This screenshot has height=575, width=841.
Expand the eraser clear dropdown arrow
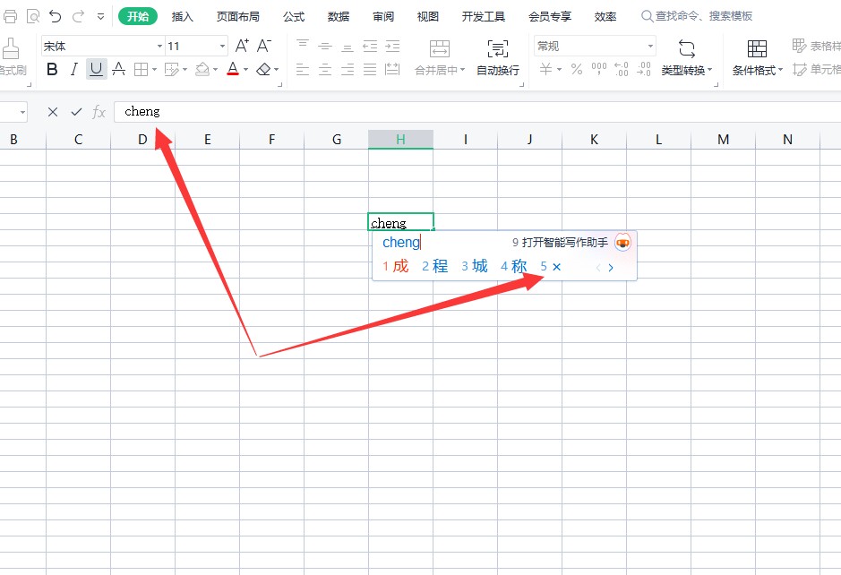point(277,69)
